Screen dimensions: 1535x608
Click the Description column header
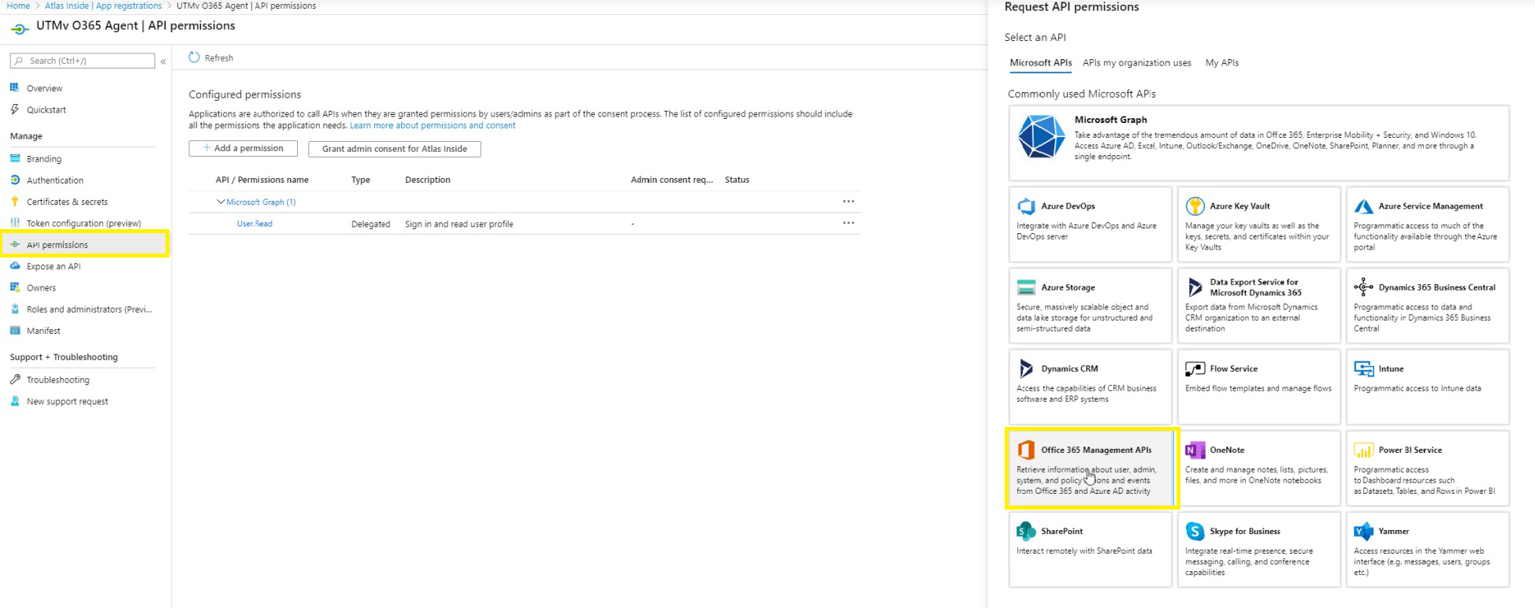[x=427, y=180]
